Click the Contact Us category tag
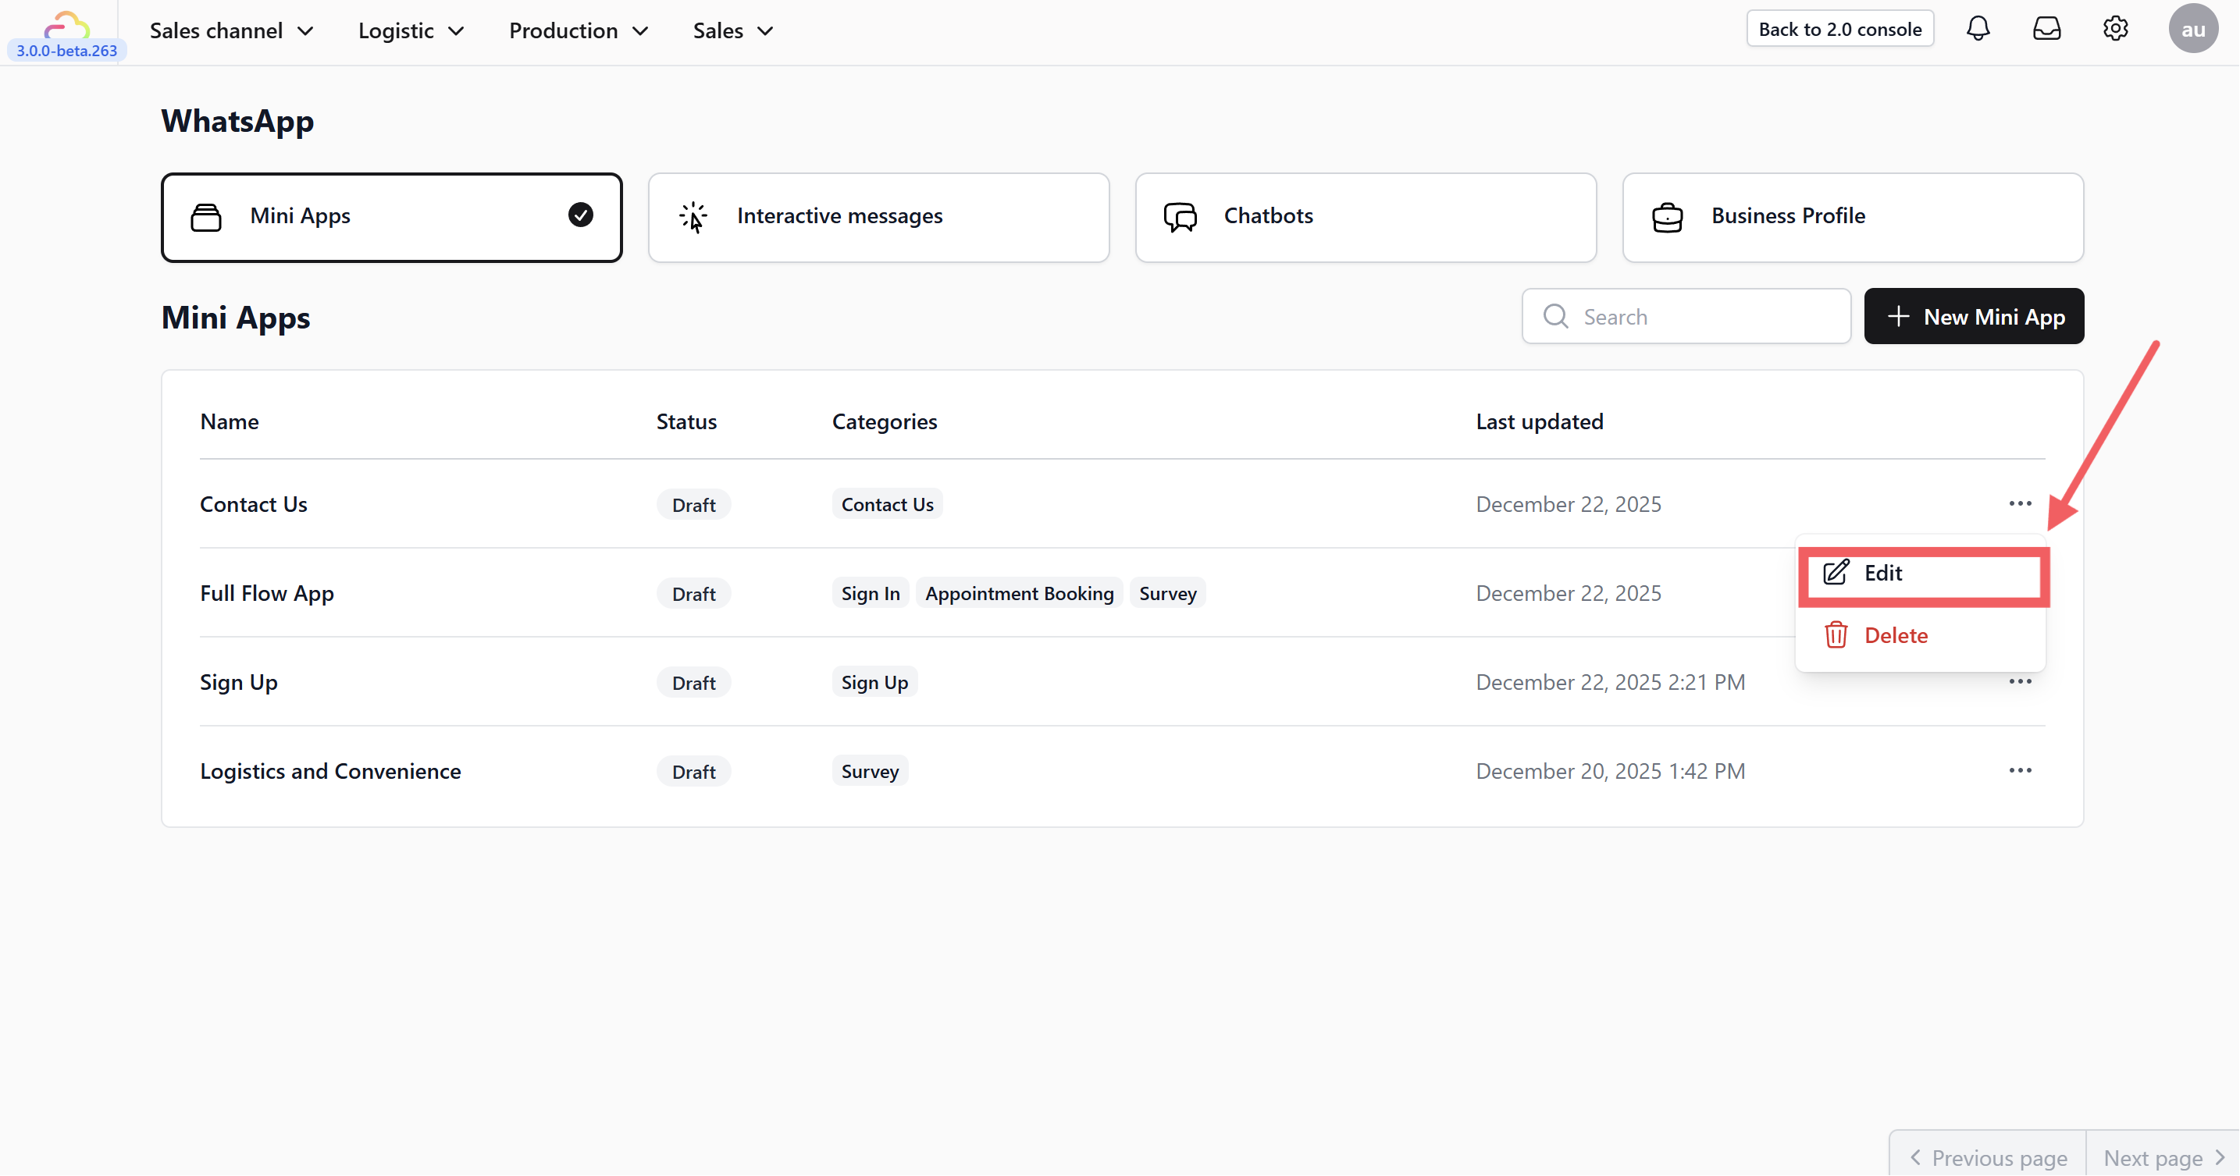 [887, 504]
